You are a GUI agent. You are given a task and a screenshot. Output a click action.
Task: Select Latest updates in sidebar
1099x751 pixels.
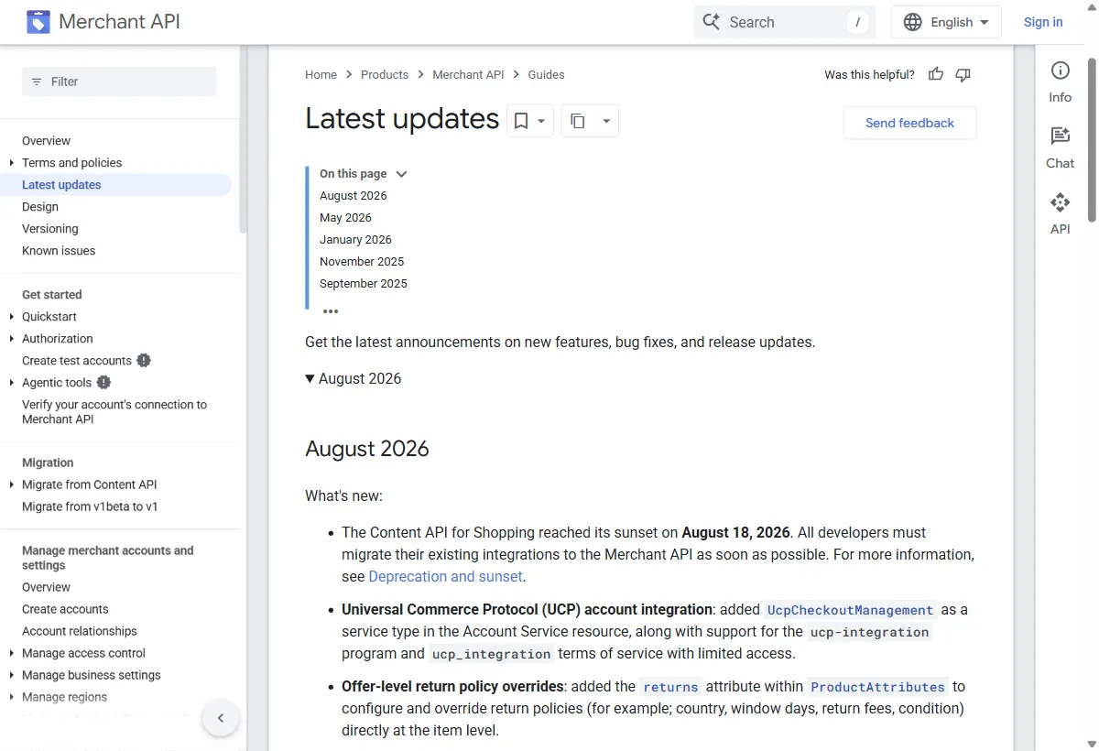(x=61, y=185)
